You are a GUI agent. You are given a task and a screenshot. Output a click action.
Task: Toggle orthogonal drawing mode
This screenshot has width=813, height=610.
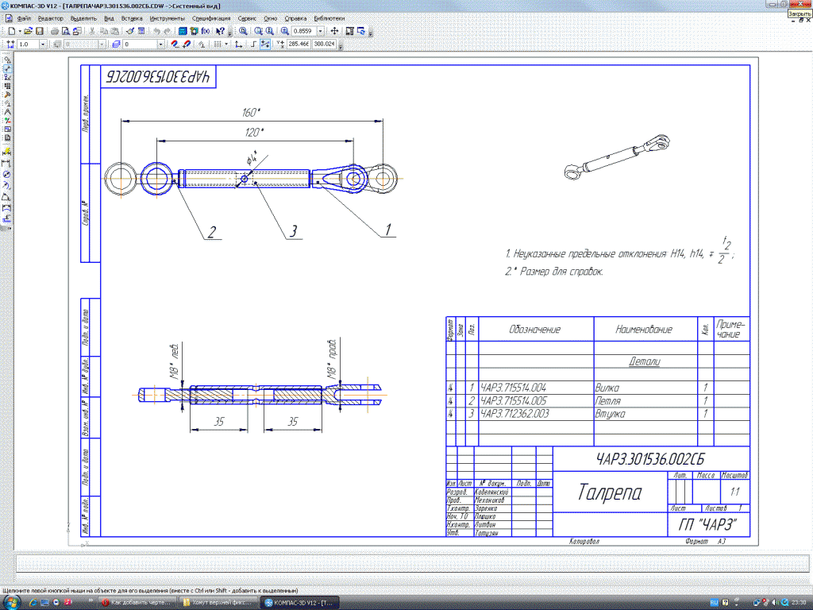(x=253, y=44)
